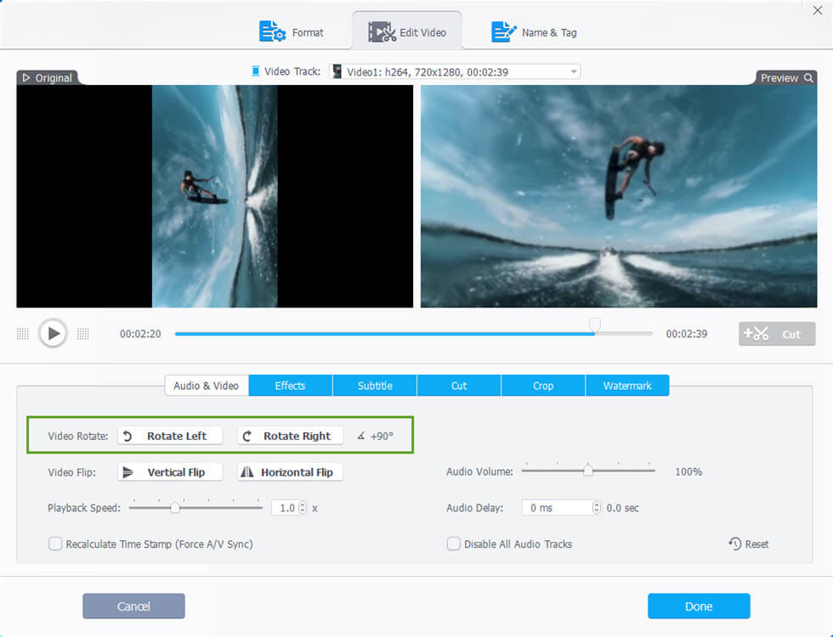
Task: Click the scissors plus icon in Cut button
Action: (x=756, y=333)
